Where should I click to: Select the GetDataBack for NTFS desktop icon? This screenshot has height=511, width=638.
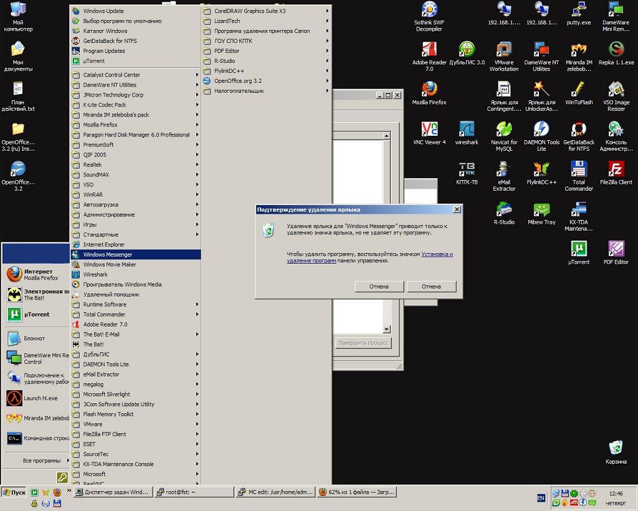(x=579, y=136)
